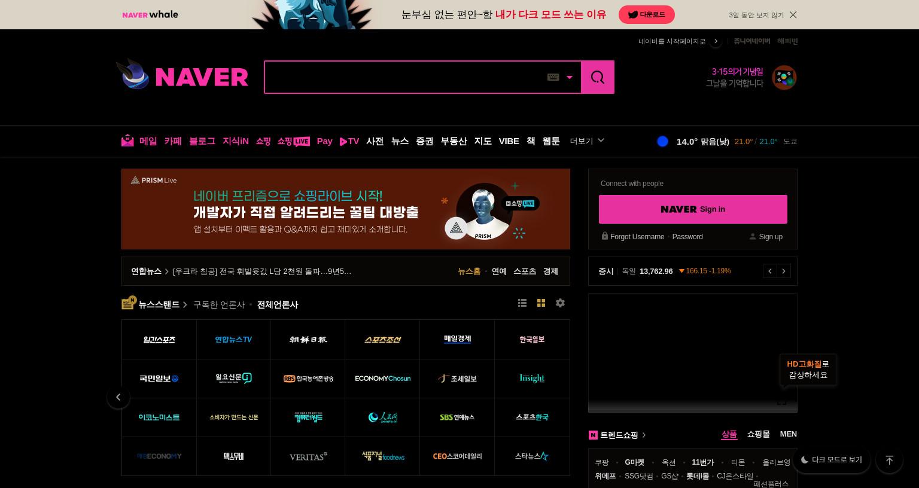Open the 11번가 shopping link
The width and height of the screenshot is (919, 488).
(x=703, y=462)
